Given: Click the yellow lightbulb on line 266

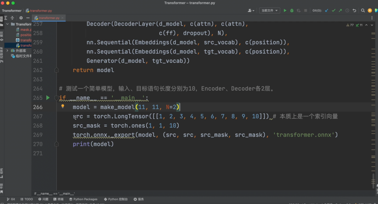Looking at the screenshot, I should tap(63, 106).
